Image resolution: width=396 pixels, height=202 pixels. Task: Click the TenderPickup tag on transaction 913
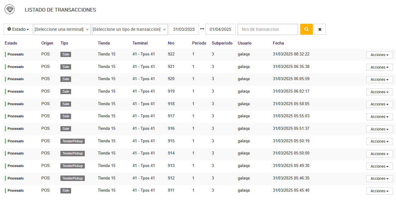coord(73,166)
